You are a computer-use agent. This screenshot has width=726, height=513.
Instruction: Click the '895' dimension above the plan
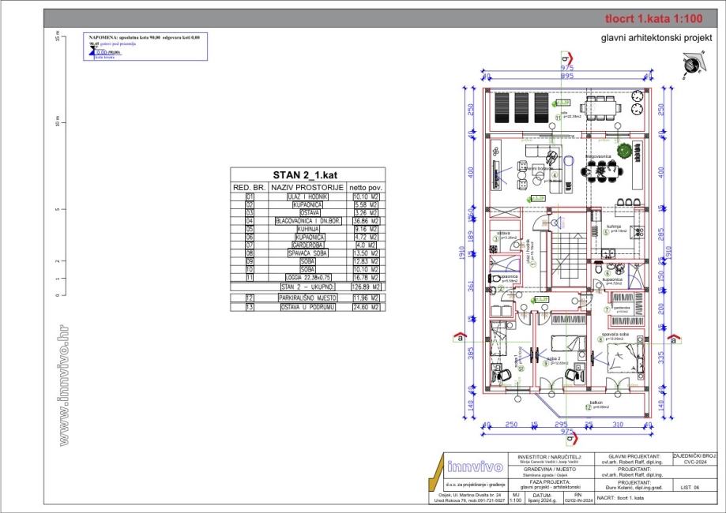(566, 76)
